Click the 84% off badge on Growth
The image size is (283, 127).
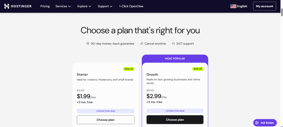coord(198,69)
